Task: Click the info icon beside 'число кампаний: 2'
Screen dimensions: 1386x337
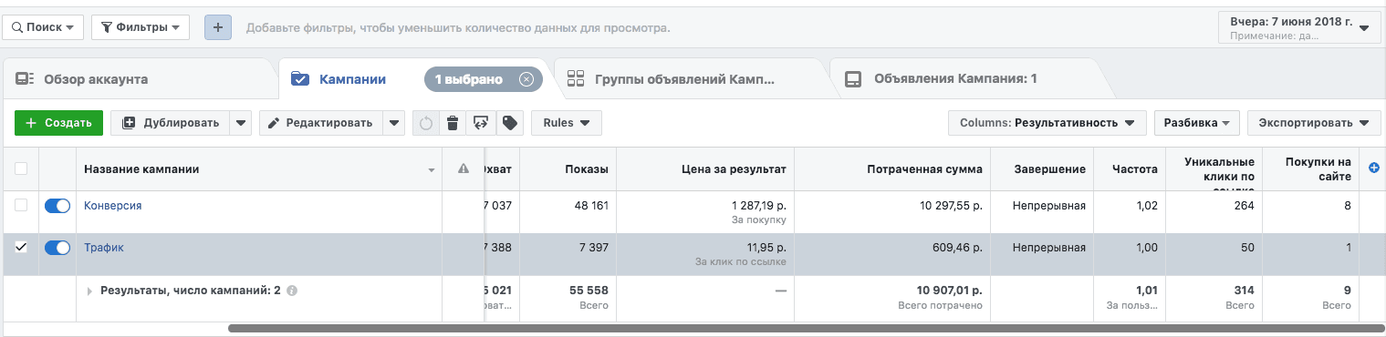Action: click(x=292, y=291)
